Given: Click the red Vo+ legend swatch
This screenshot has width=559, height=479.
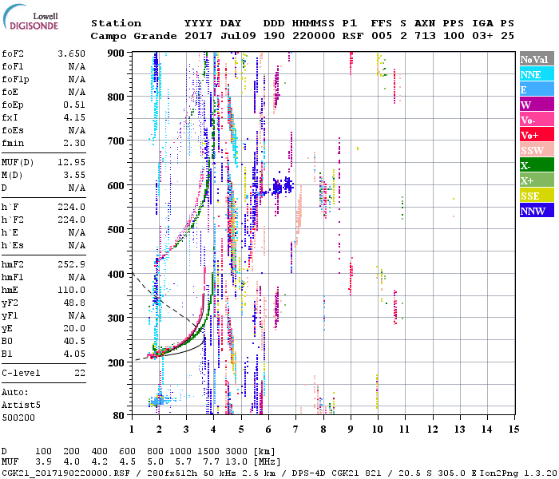Looking at the screenshot, I should point(536,135).
